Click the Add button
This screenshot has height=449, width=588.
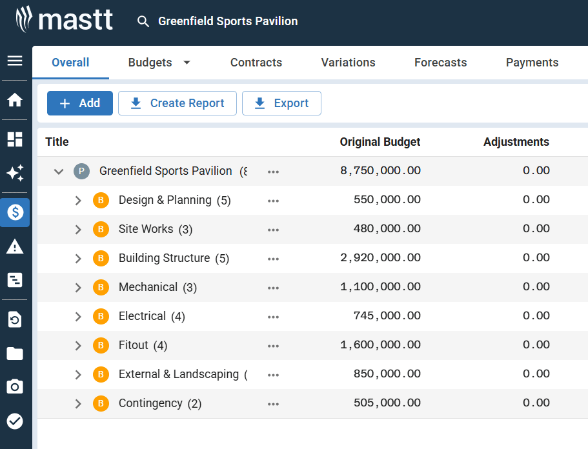80,103
